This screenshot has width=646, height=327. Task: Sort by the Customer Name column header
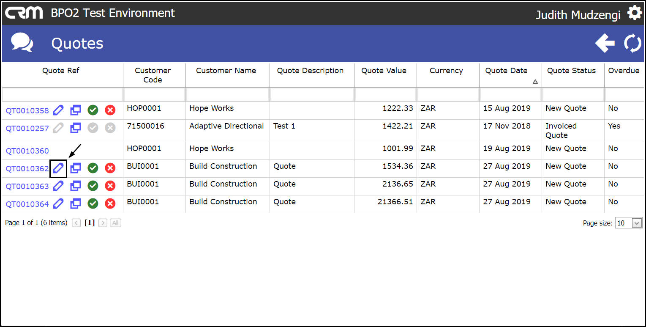pos(226,71)
